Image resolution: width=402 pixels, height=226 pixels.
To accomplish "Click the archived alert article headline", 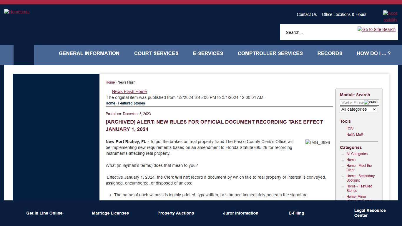I will pos(215,126).
